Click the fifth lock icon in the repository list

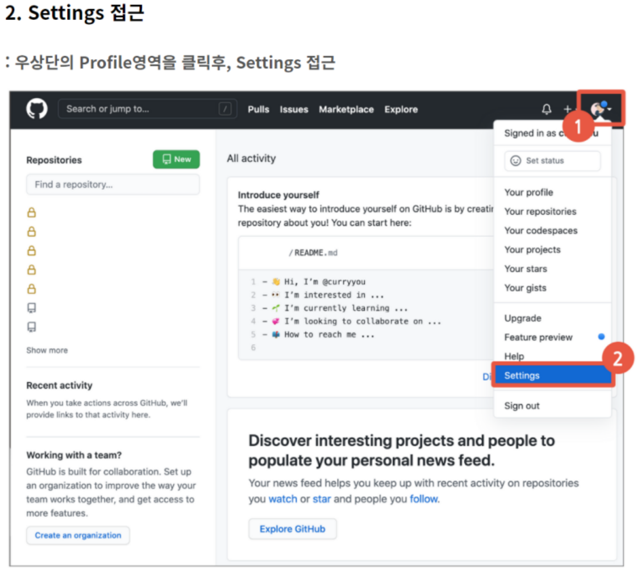pos(31,289)
